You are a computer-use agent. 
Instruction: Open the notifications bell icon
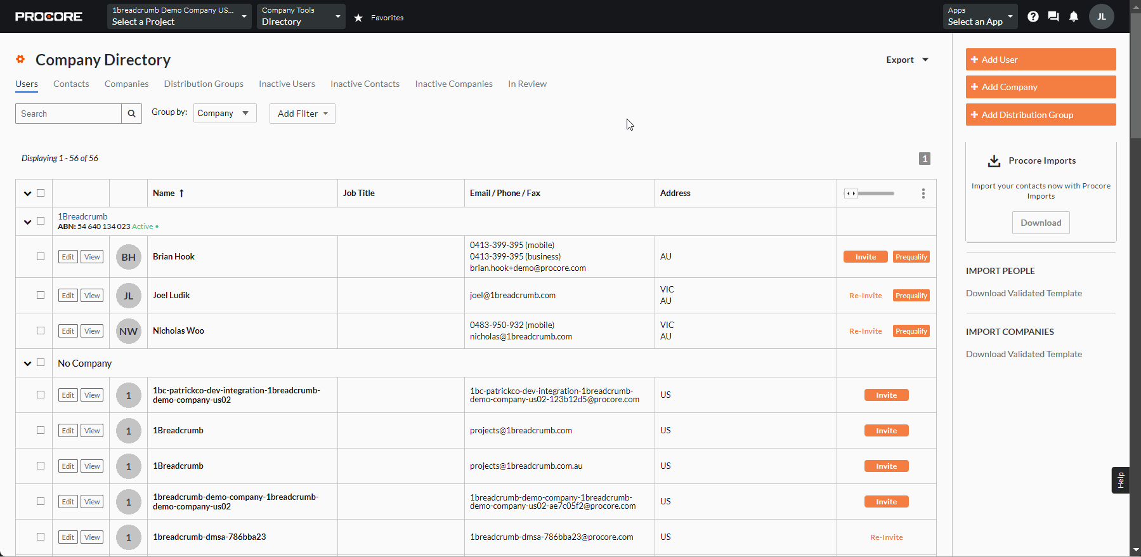pos(1073,16)
